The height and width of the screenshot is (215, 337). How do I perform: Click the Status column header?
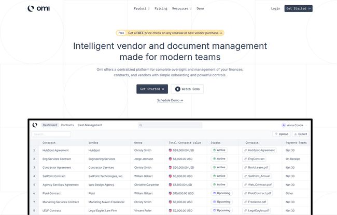215,143
